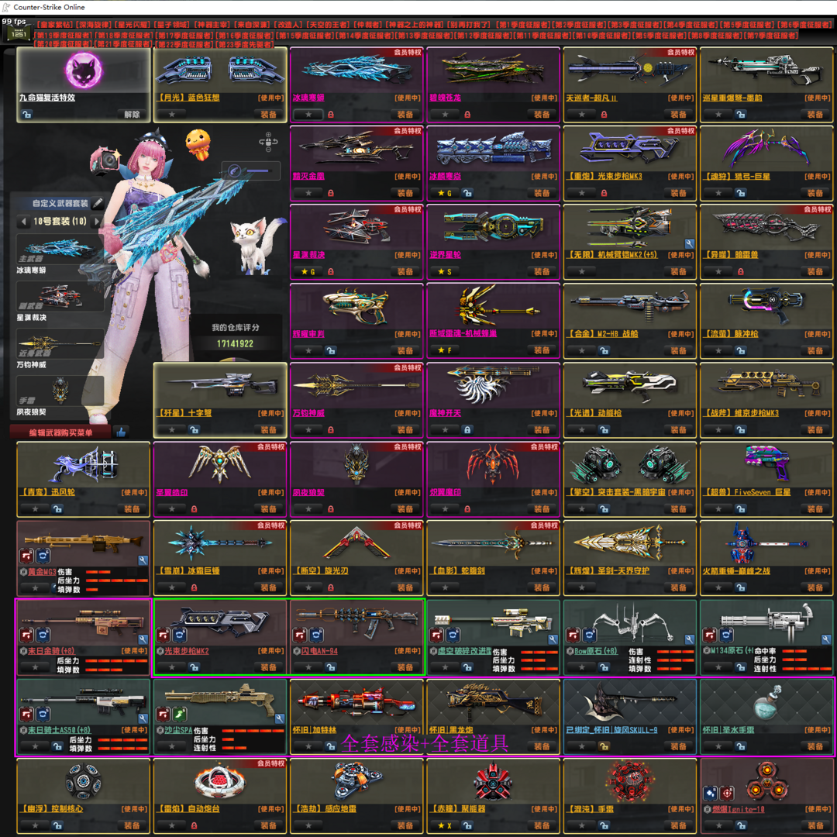Screen dimensions: 837x837
Task: Toggle the S star on 逆界星轮 card
Action: (445, 272)
